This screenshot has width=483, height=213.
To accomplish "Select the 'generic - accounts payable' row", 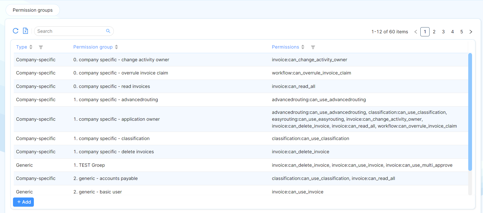I will pyautogui.click(x=105, y=178).
